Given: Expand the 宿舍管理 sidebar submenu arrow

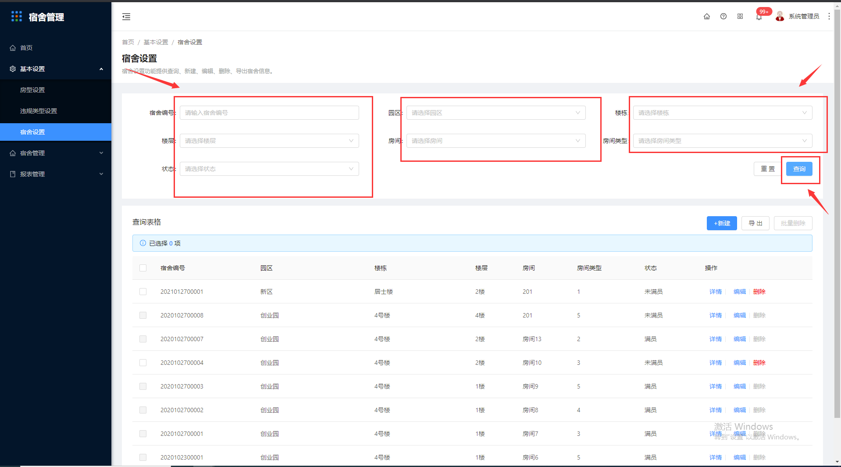Looking at the screenshot, I should point(101,153).
